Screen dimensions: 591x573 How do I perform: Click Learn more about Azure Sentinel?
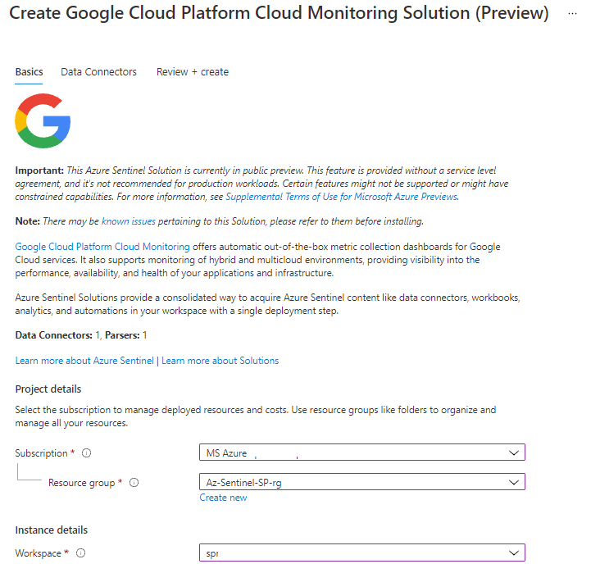84,361
